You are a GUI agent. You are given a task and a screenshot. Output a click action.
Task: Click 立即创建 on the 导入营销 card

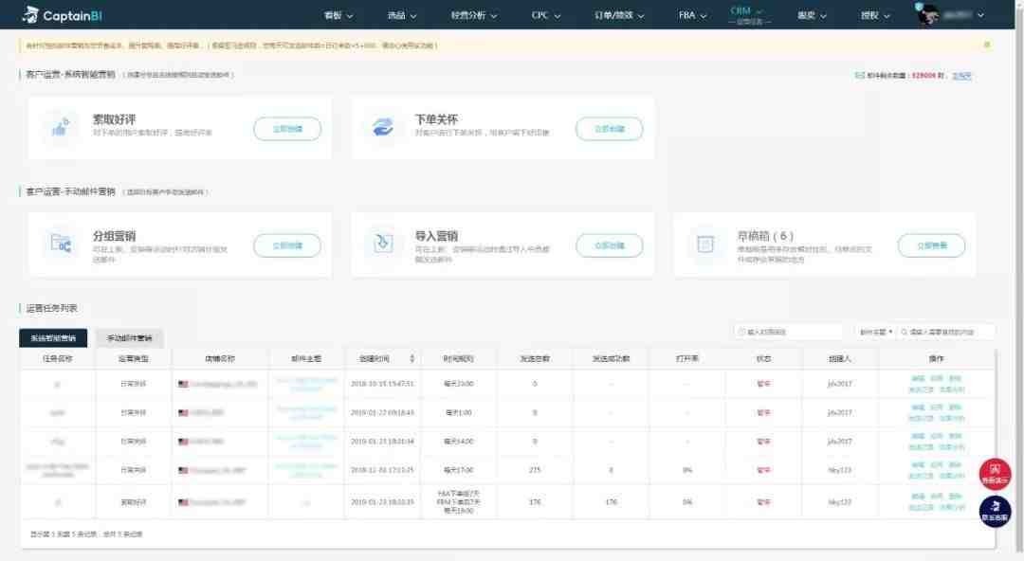(610, 245)
